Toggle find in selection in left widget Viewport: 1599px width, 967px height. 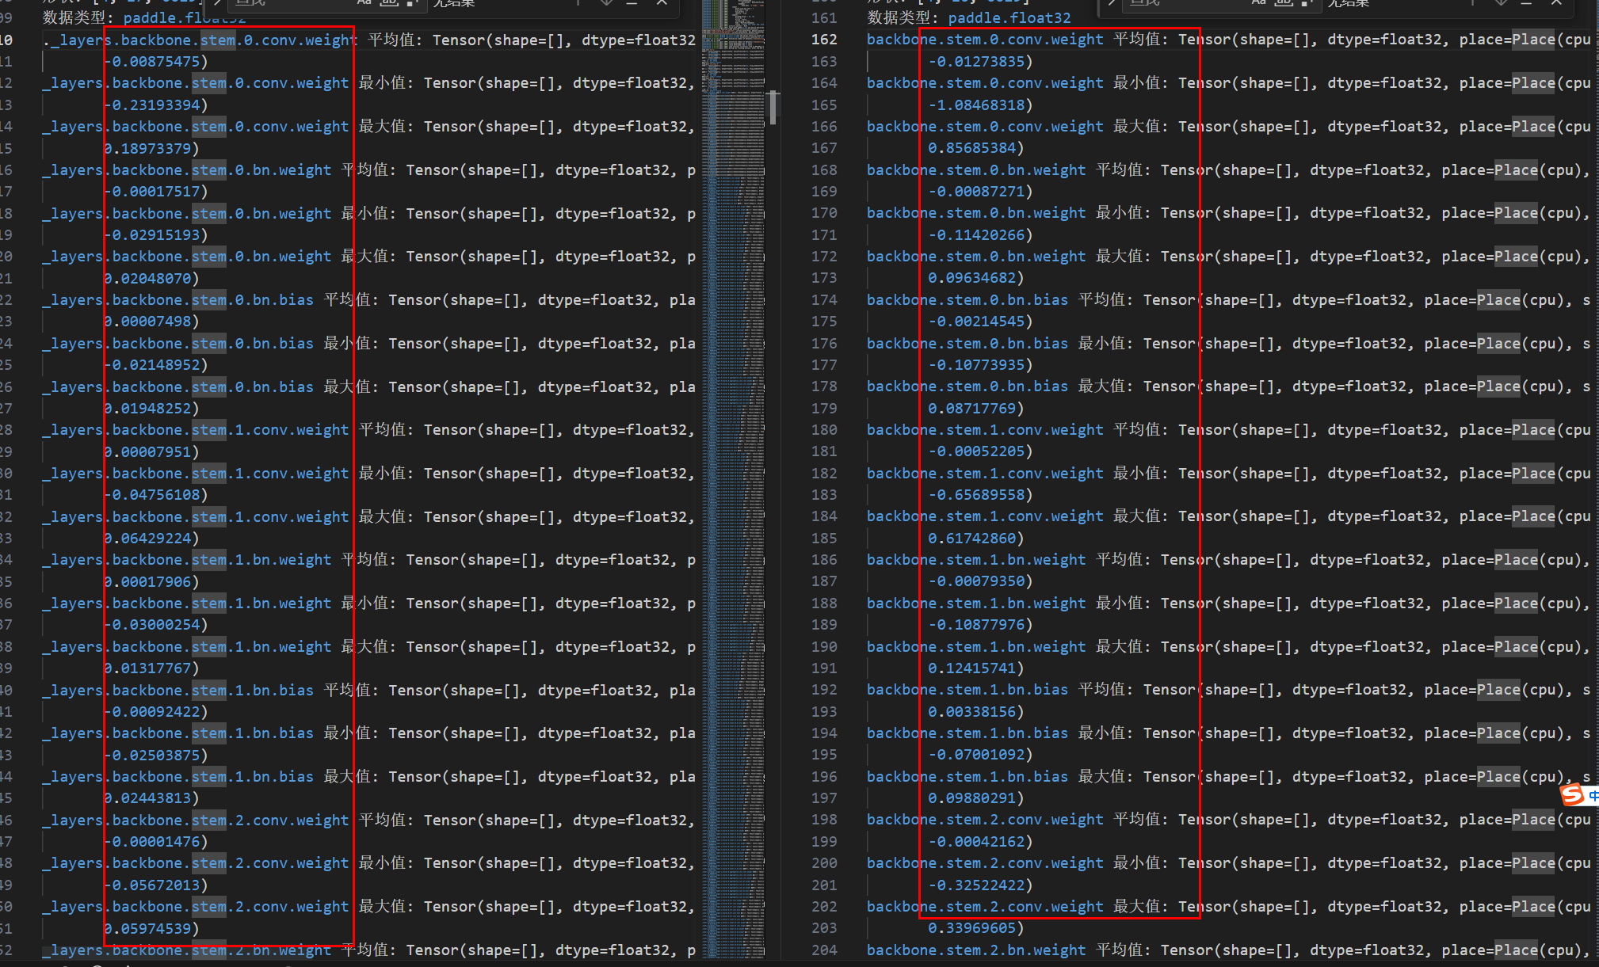(632, 2)
